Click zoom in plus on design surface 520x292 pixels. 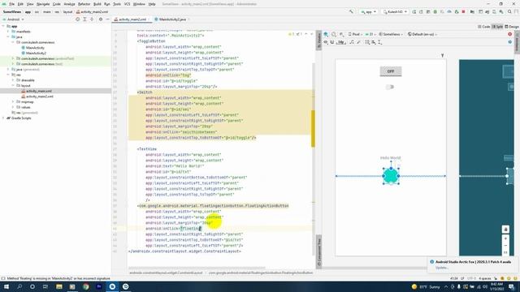tap(505, 238)
